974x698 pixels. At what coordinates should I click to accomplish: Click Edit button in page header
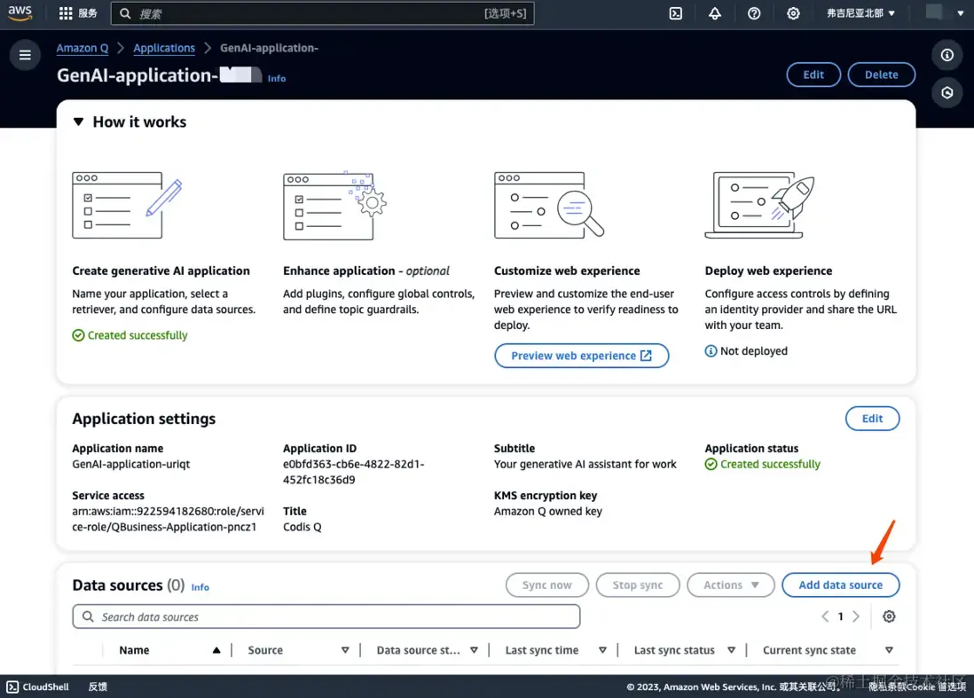pos(813,75)
